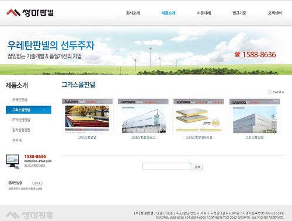The width and height of the screenshot is (292, 221).
Task: Click the GO button for online consultation
Action: click(x=37, y=183)
